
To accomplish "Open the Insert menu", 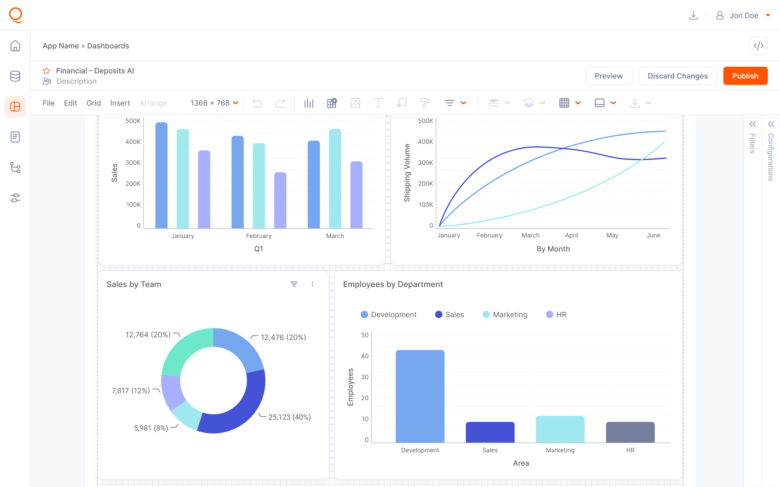I will 120,103.
